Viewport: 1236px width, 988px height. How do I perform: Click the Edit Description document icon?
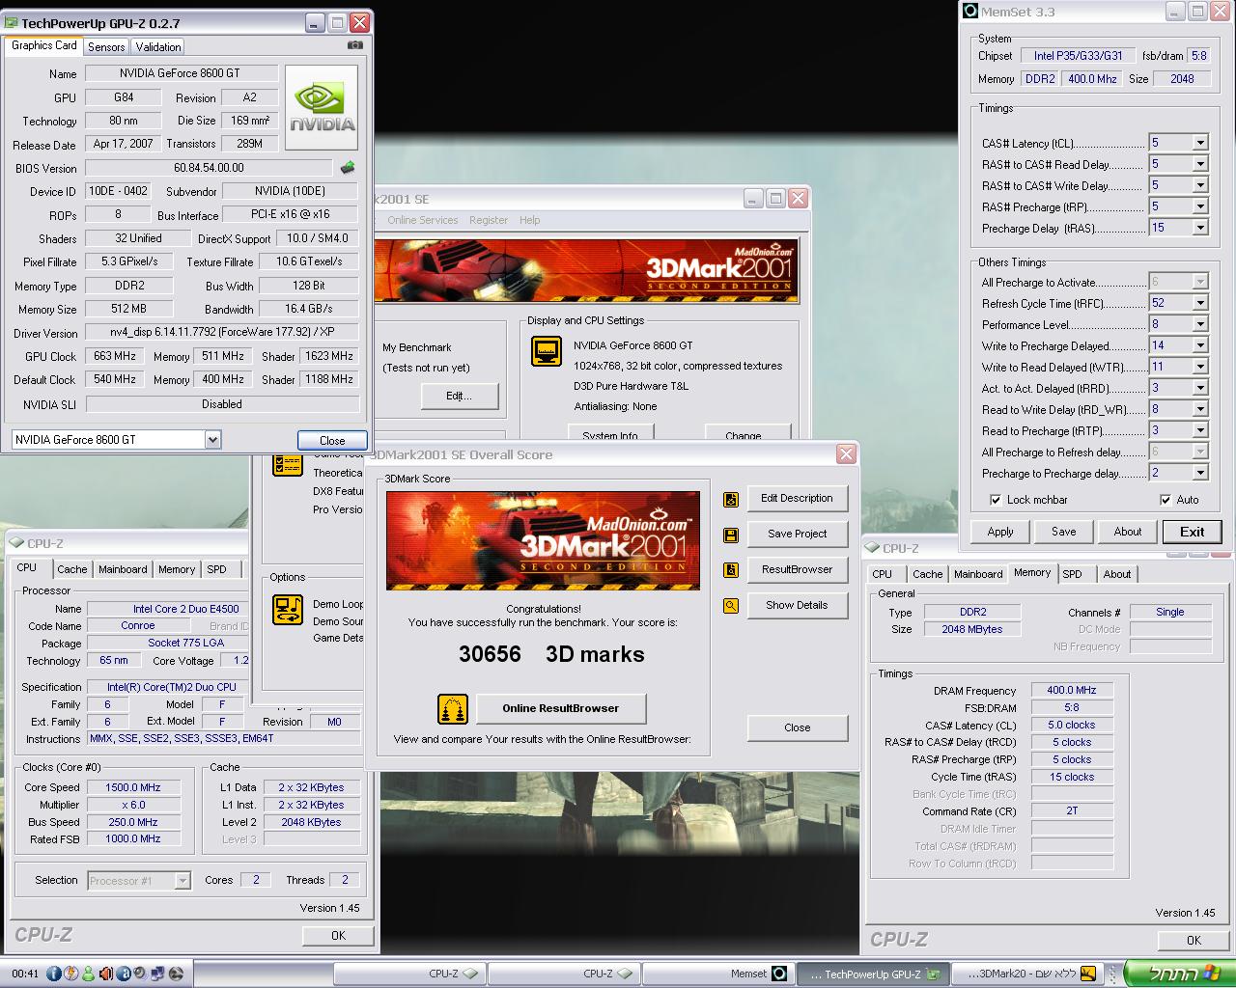(x=731, y=499)
